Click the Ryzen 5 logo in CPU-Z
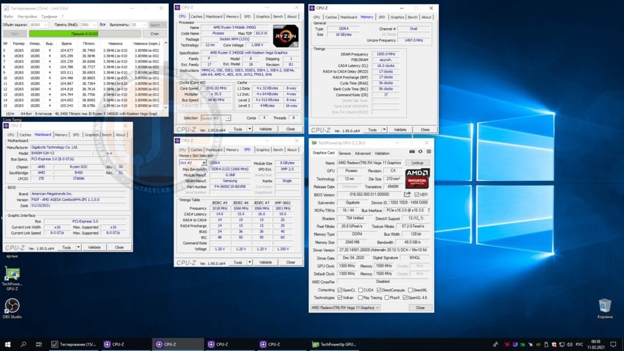The width and height of the screenshot is (624, 351). pyautogui.click(x=285, y=36)
